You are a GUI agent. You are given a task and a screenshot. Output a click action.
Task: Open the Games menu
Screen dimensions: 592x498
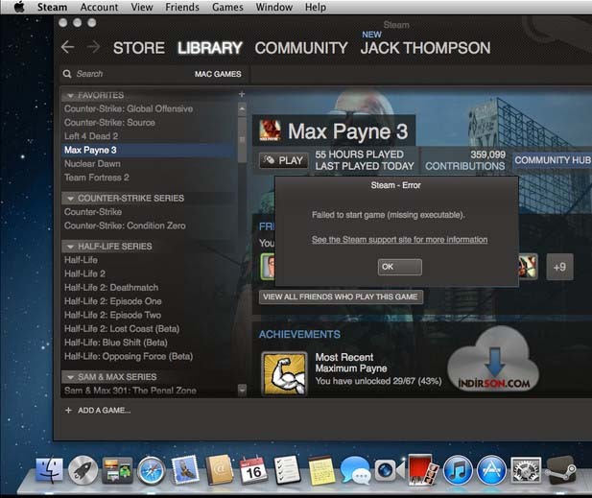click(227, 7)
